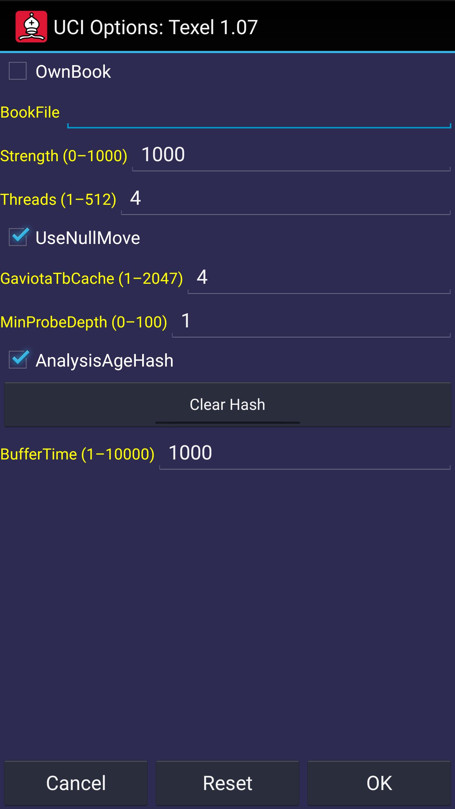The width and height of the screenshot is (455, 809).
Task: Tap the UCI Options title text
Action: (x=155, y=27)
